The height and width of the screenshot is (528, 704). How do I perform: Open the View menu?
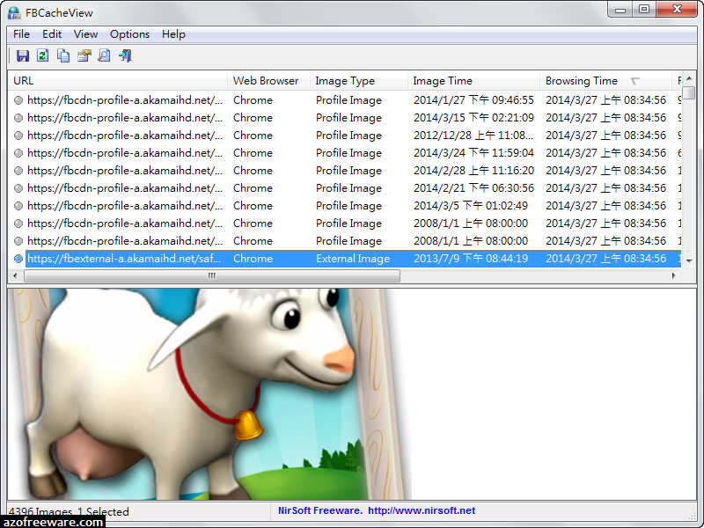click(x=85, y=34)
